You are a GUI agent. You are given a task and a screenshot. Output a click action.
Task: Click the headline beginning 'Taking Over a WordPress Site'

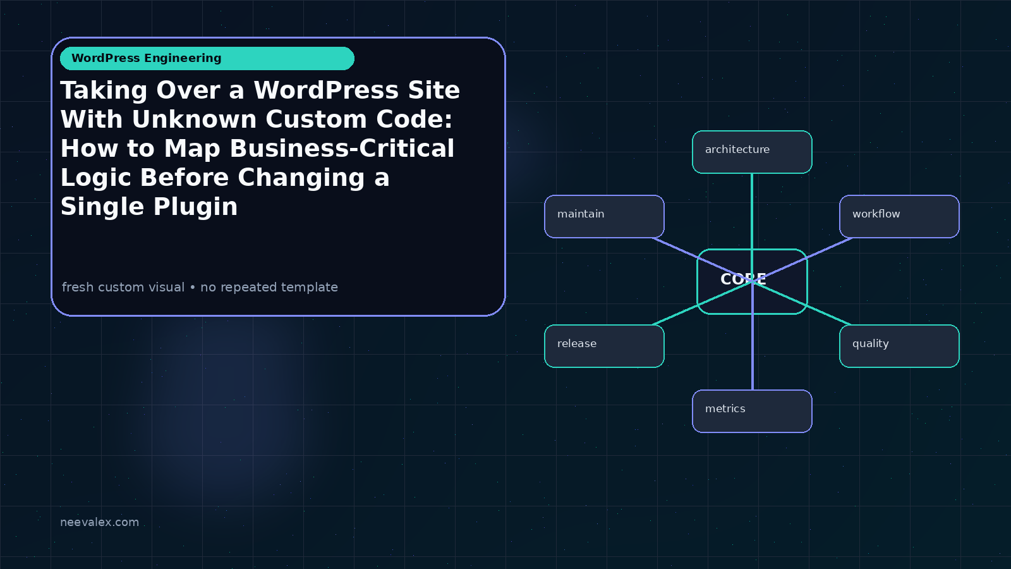tap(260, 149)
